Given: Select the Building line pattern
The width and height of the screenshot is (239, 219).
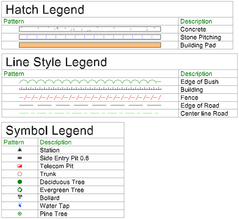Looking at the screenshot, I should 90,88.
